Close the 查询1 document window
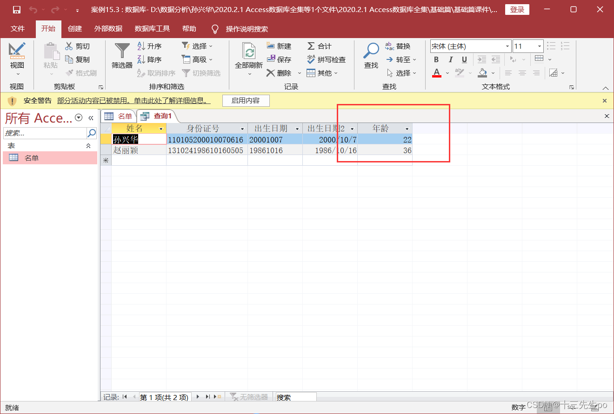 (607, 116)
